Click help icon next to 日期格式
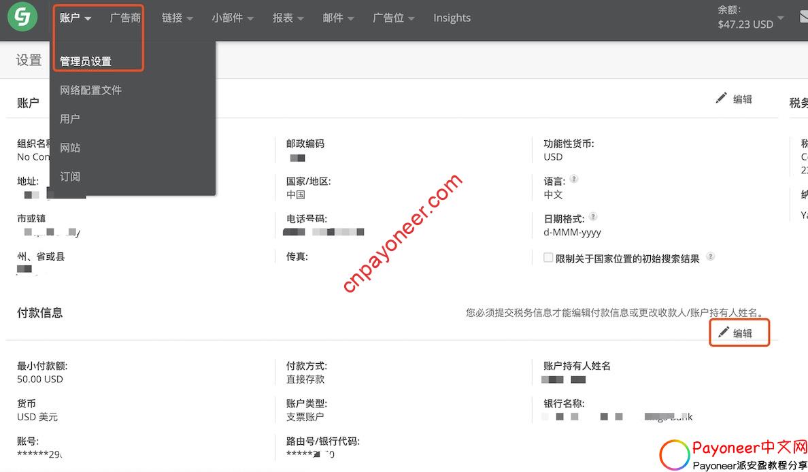Screen dimensions: 808x472 click(593, 217)
